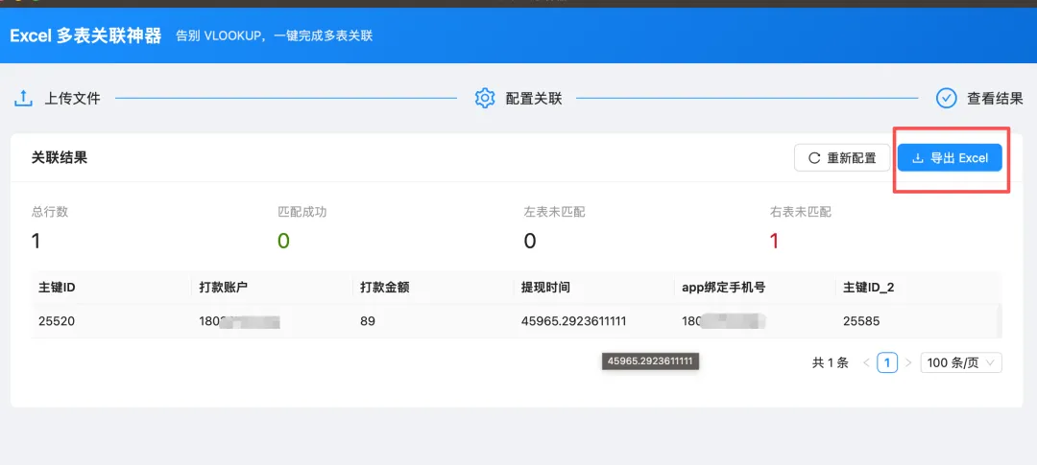
Task: Click the gear icon beside 配置关联
Action: tap(485, 99)
